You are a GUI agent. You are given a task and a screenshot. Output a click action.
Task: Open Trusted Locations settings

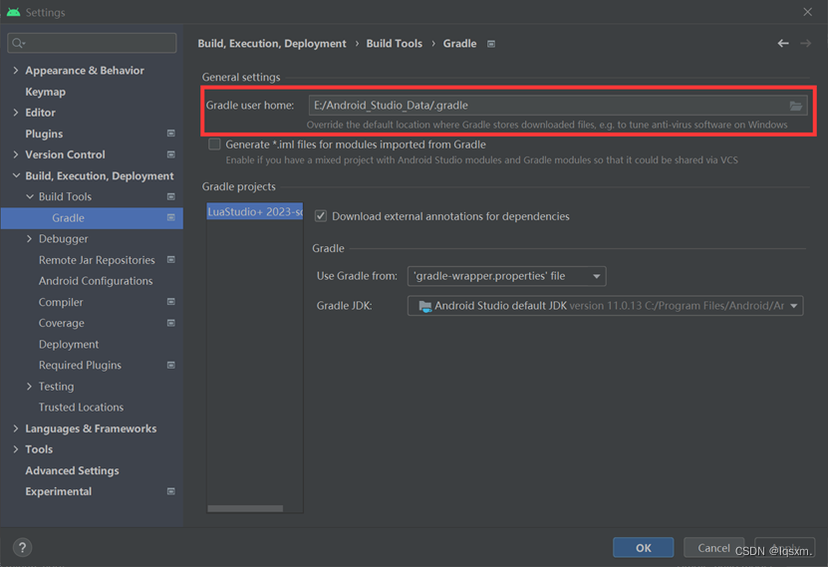click(81, 407)
